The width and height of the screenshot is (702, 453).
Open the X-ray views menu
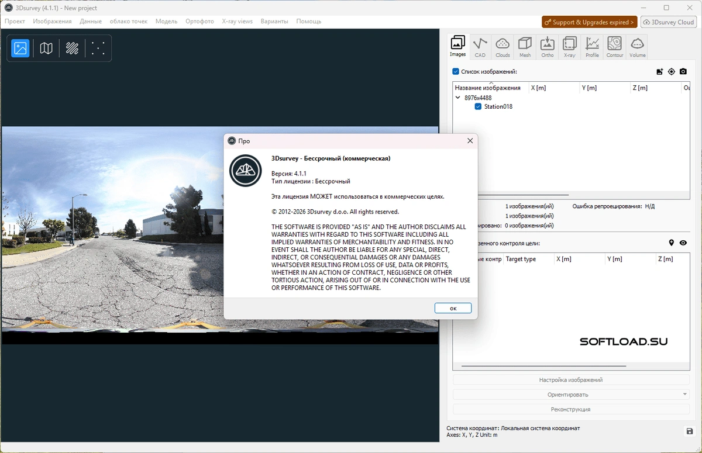click(238, 22)
